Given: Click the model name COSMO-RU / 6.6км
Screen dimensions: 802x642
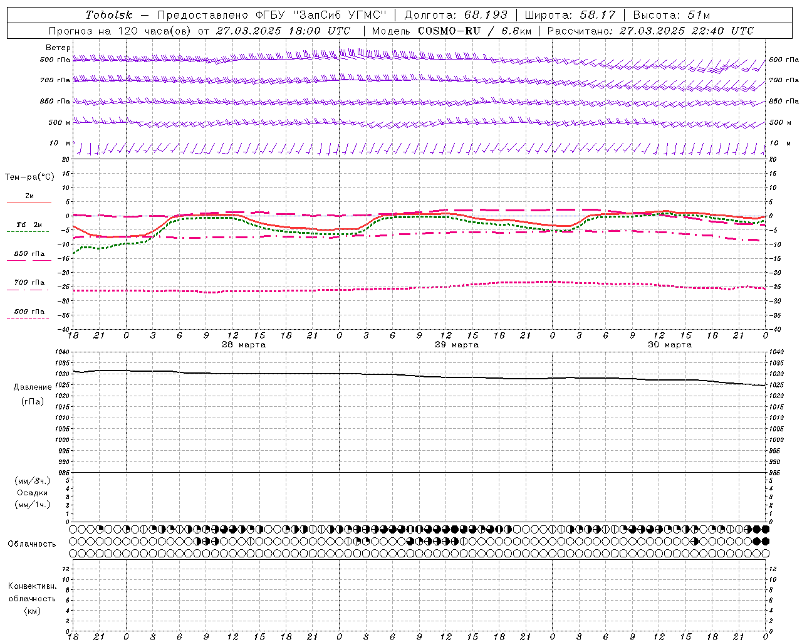Looking at the screenshot, I should coord(474,31).
